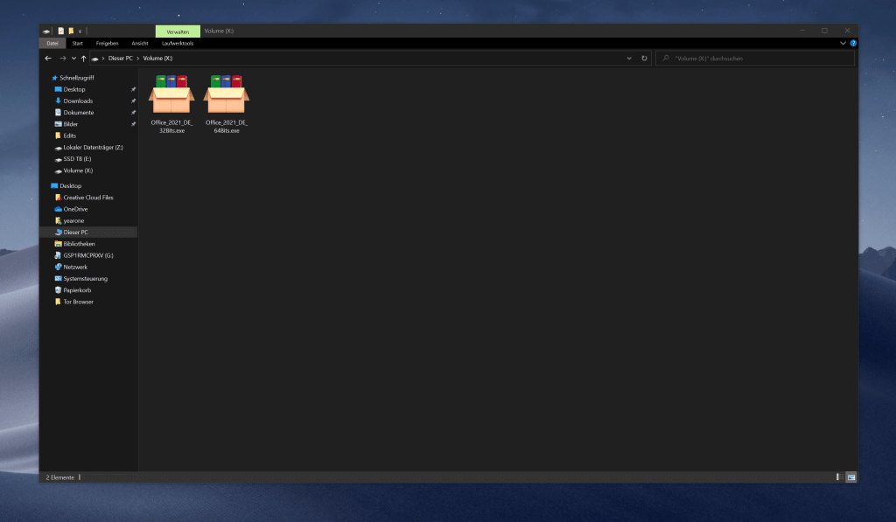Open the Laufwerktools ribbon tab
The image size is (896, 522).
click(178, 44)
